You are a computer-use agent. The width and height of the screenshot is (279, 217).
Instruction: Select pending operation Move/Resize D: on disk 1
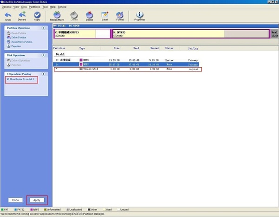pyautogui.click(x=20, y=79)
